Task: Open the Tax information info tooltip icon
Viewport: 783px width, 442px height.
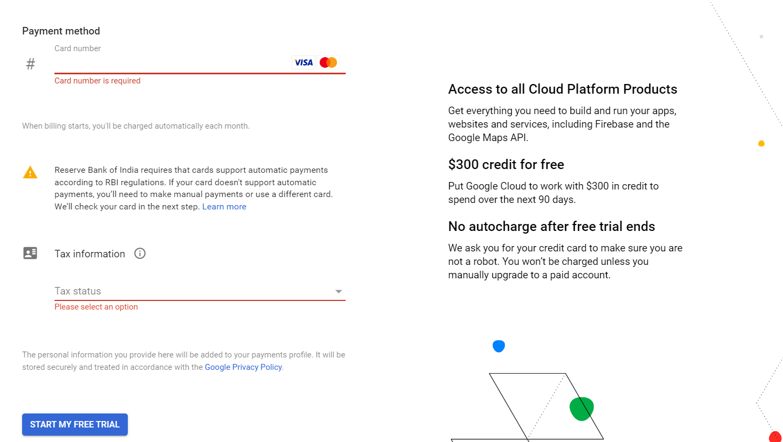Action: pyautogui.click(x=140, y=254)
